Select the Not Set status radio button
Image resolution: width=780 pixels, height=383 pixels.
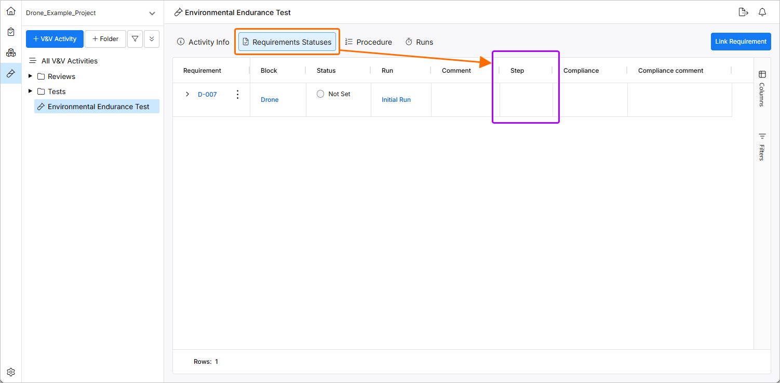coord(320,94)
